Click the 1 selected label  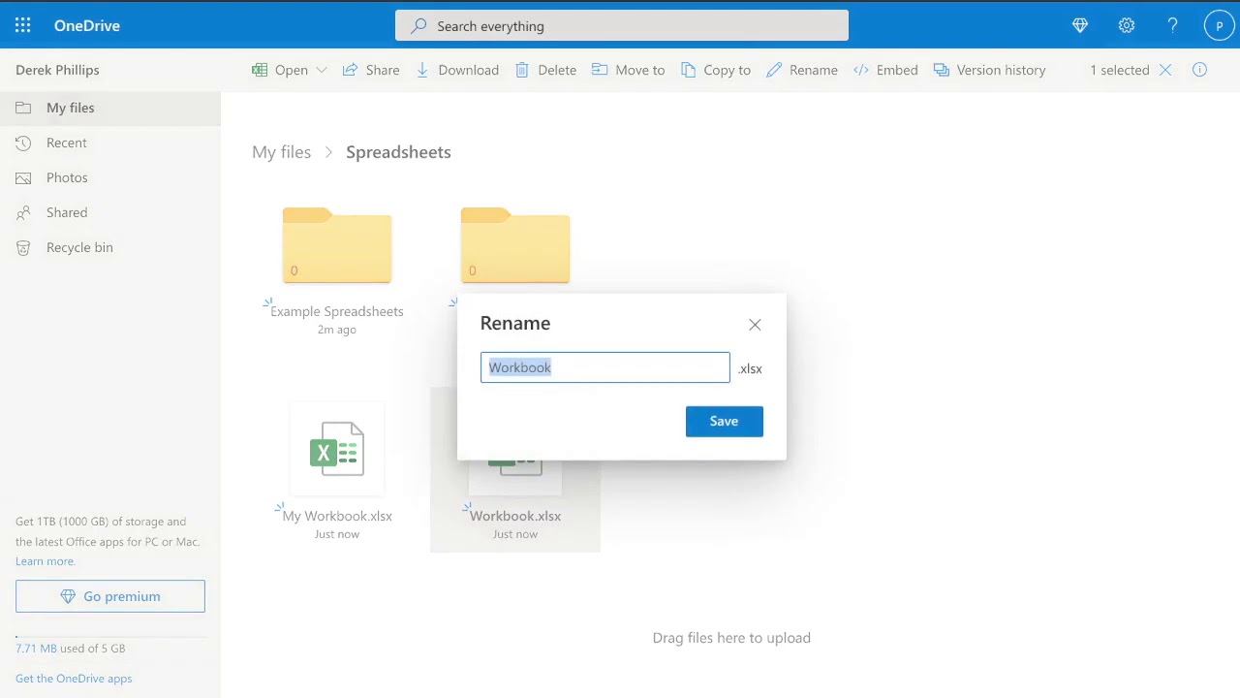(x=1120, y=70)
